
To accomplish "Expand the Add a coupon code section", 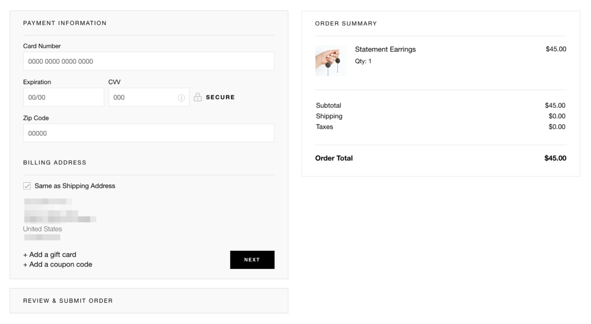I will click(x=57, y=265).
